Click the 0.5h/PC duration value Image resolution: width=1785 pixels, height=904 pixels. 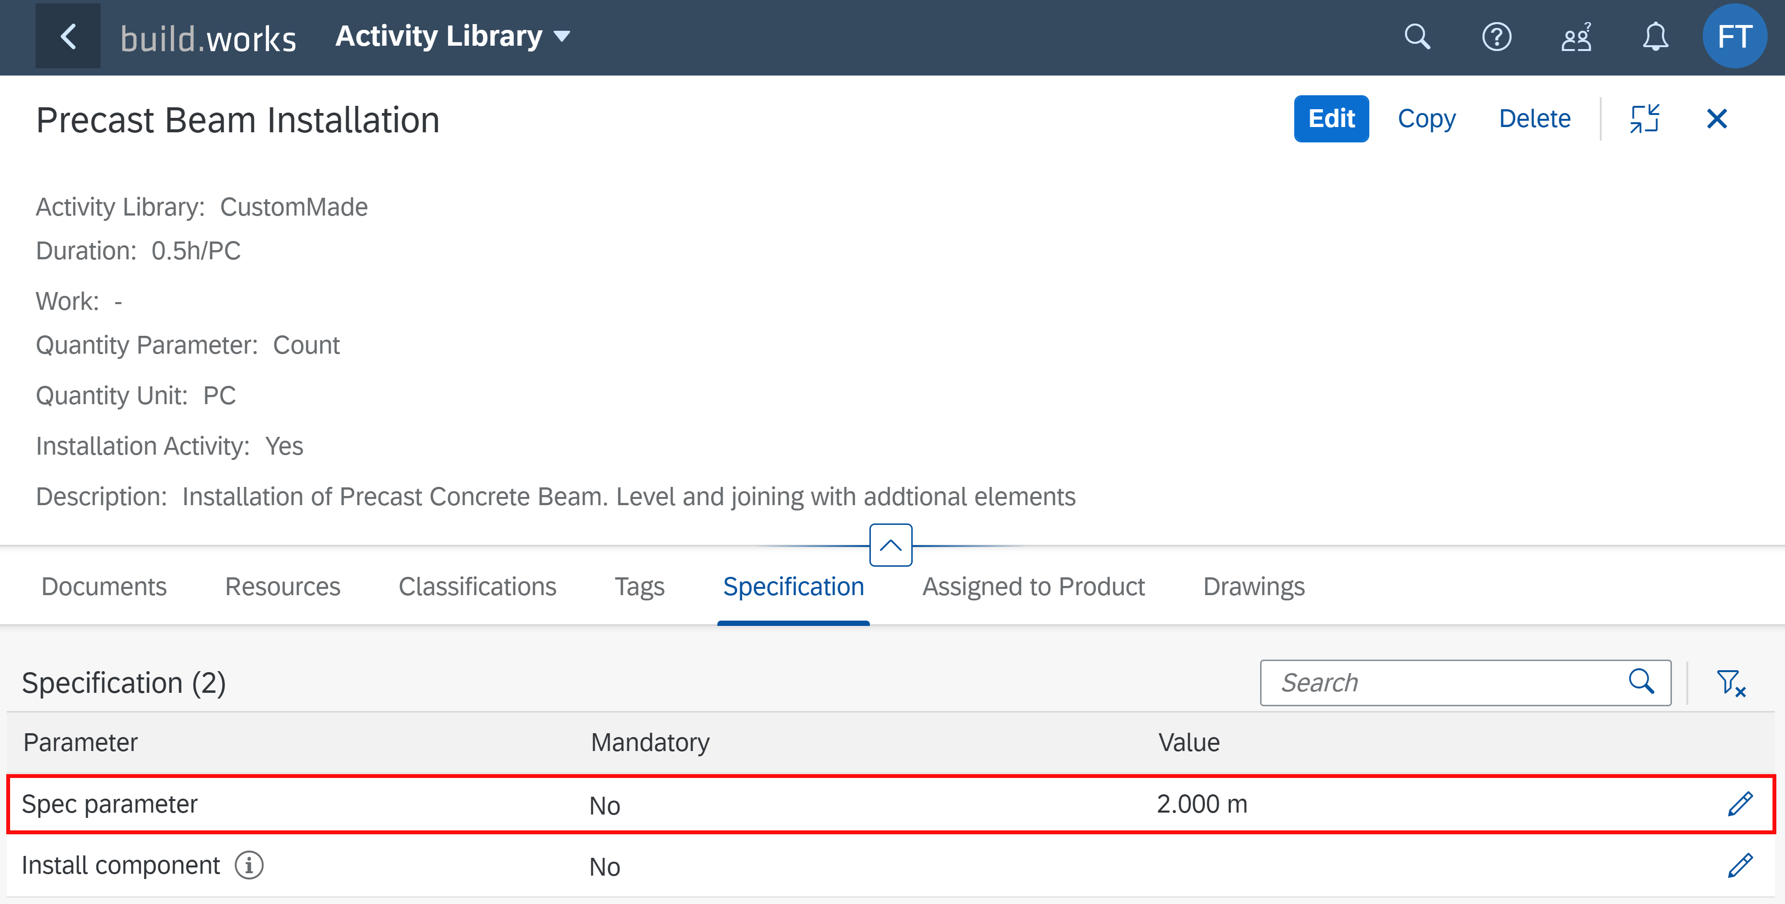coord(196,251)
